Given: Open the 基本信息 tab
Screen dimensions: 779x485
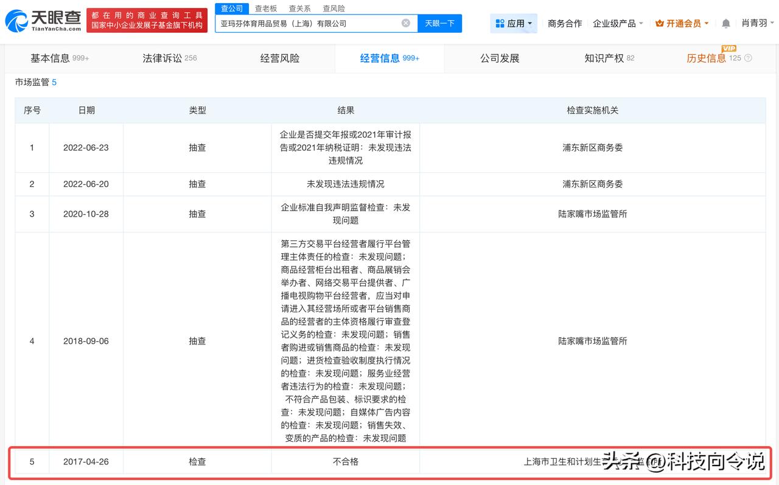Looking at the screenshot, I should [x=60, y=58].
